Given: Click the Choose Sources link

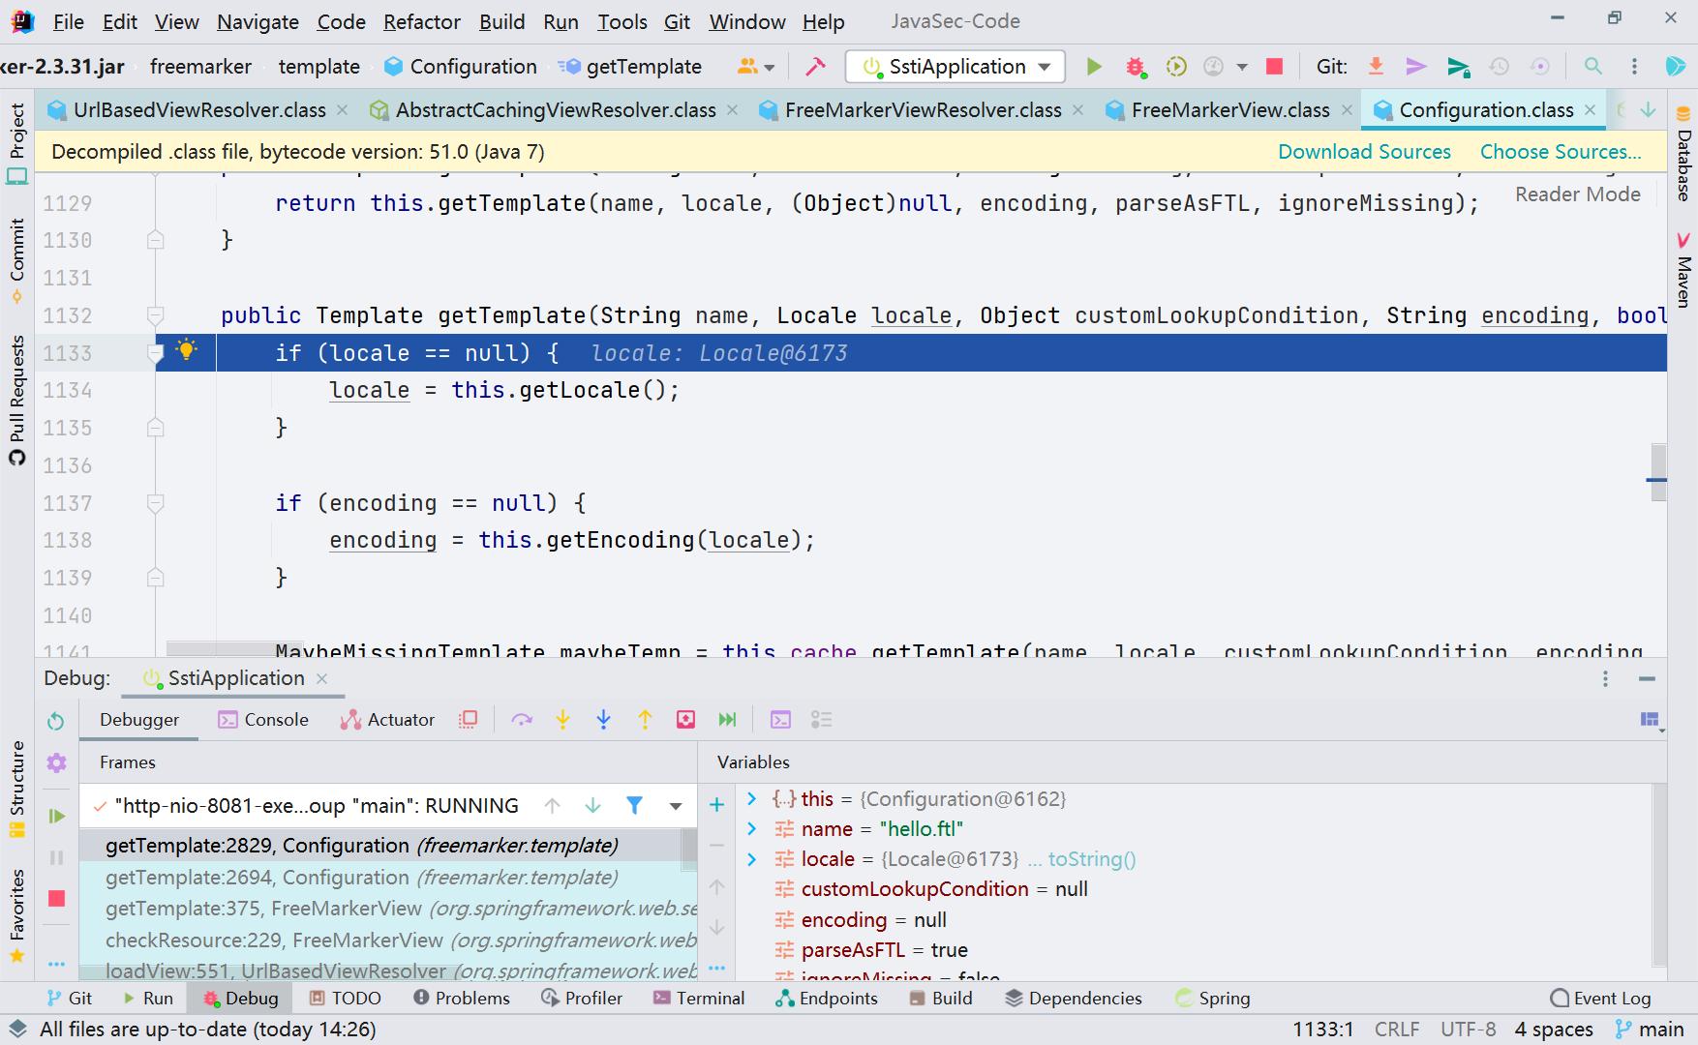Looking at the screenshot, I should (x=1560, y=151).
